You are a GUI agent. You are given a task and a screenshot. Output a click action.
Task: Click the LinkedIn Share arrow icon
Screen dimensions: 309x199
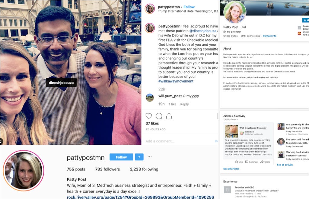coord(262,162)
